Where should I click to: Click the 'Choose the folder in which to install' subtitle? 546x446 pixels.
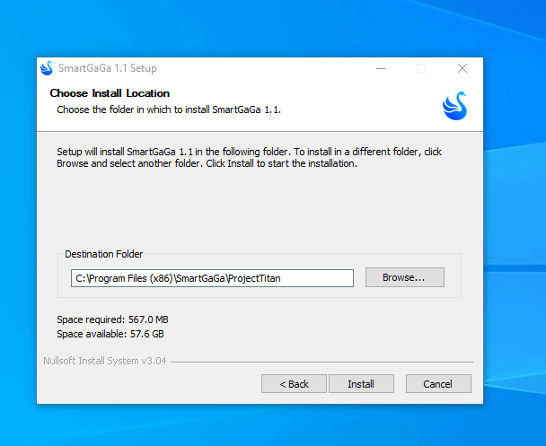tap(169, 109)
